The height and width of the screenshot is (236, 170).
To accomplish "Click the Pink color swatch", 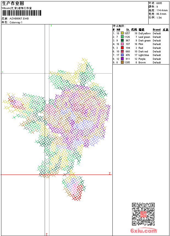I will click(122, 44).
